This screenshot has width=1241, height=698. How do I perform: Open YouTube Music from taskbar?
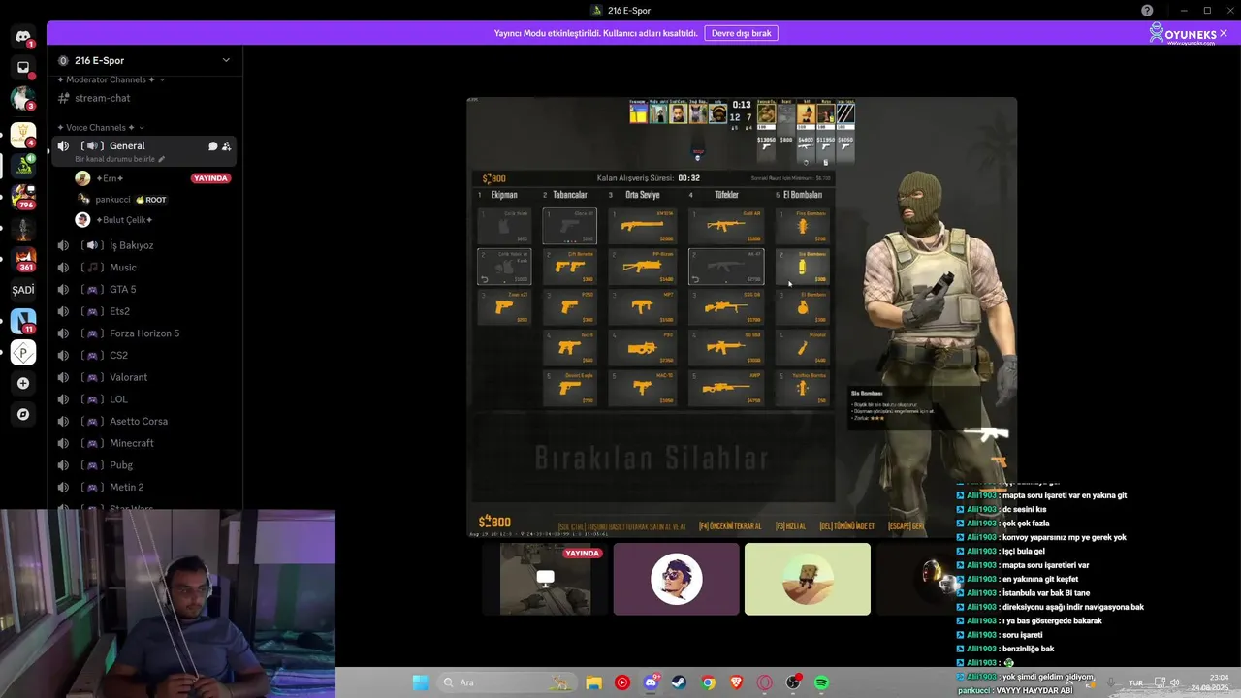pyautogui.click(x=622, y=682)
